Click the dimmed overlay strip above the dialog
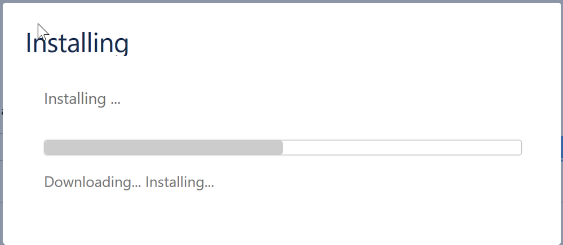 [x=282, y=2]
